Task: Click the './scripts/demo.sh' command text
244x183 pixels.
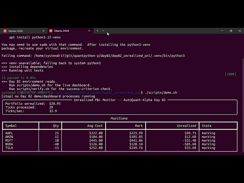Action: (x=161, y=93)
